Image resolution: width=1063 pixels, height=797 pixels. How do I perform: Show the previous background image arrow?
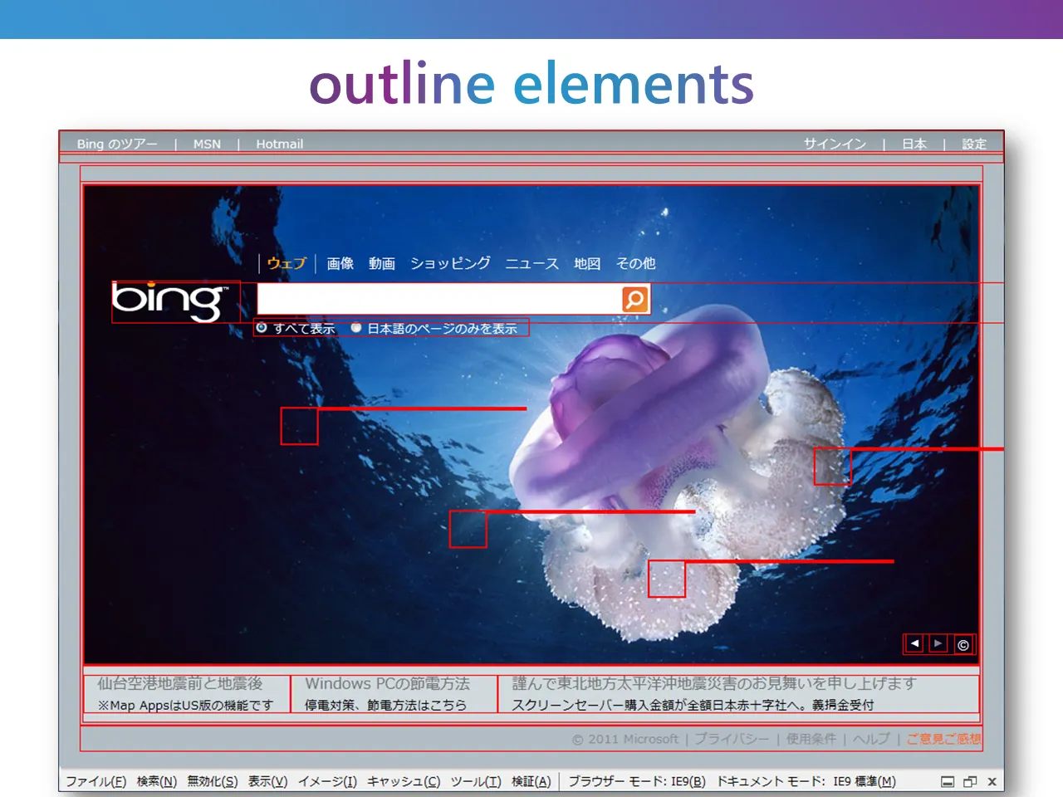[x=914, y=643]
